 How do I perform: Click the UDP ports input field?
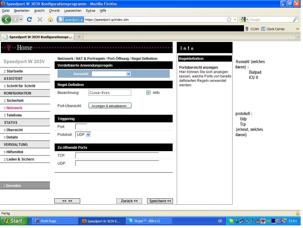tap(117, 163)
